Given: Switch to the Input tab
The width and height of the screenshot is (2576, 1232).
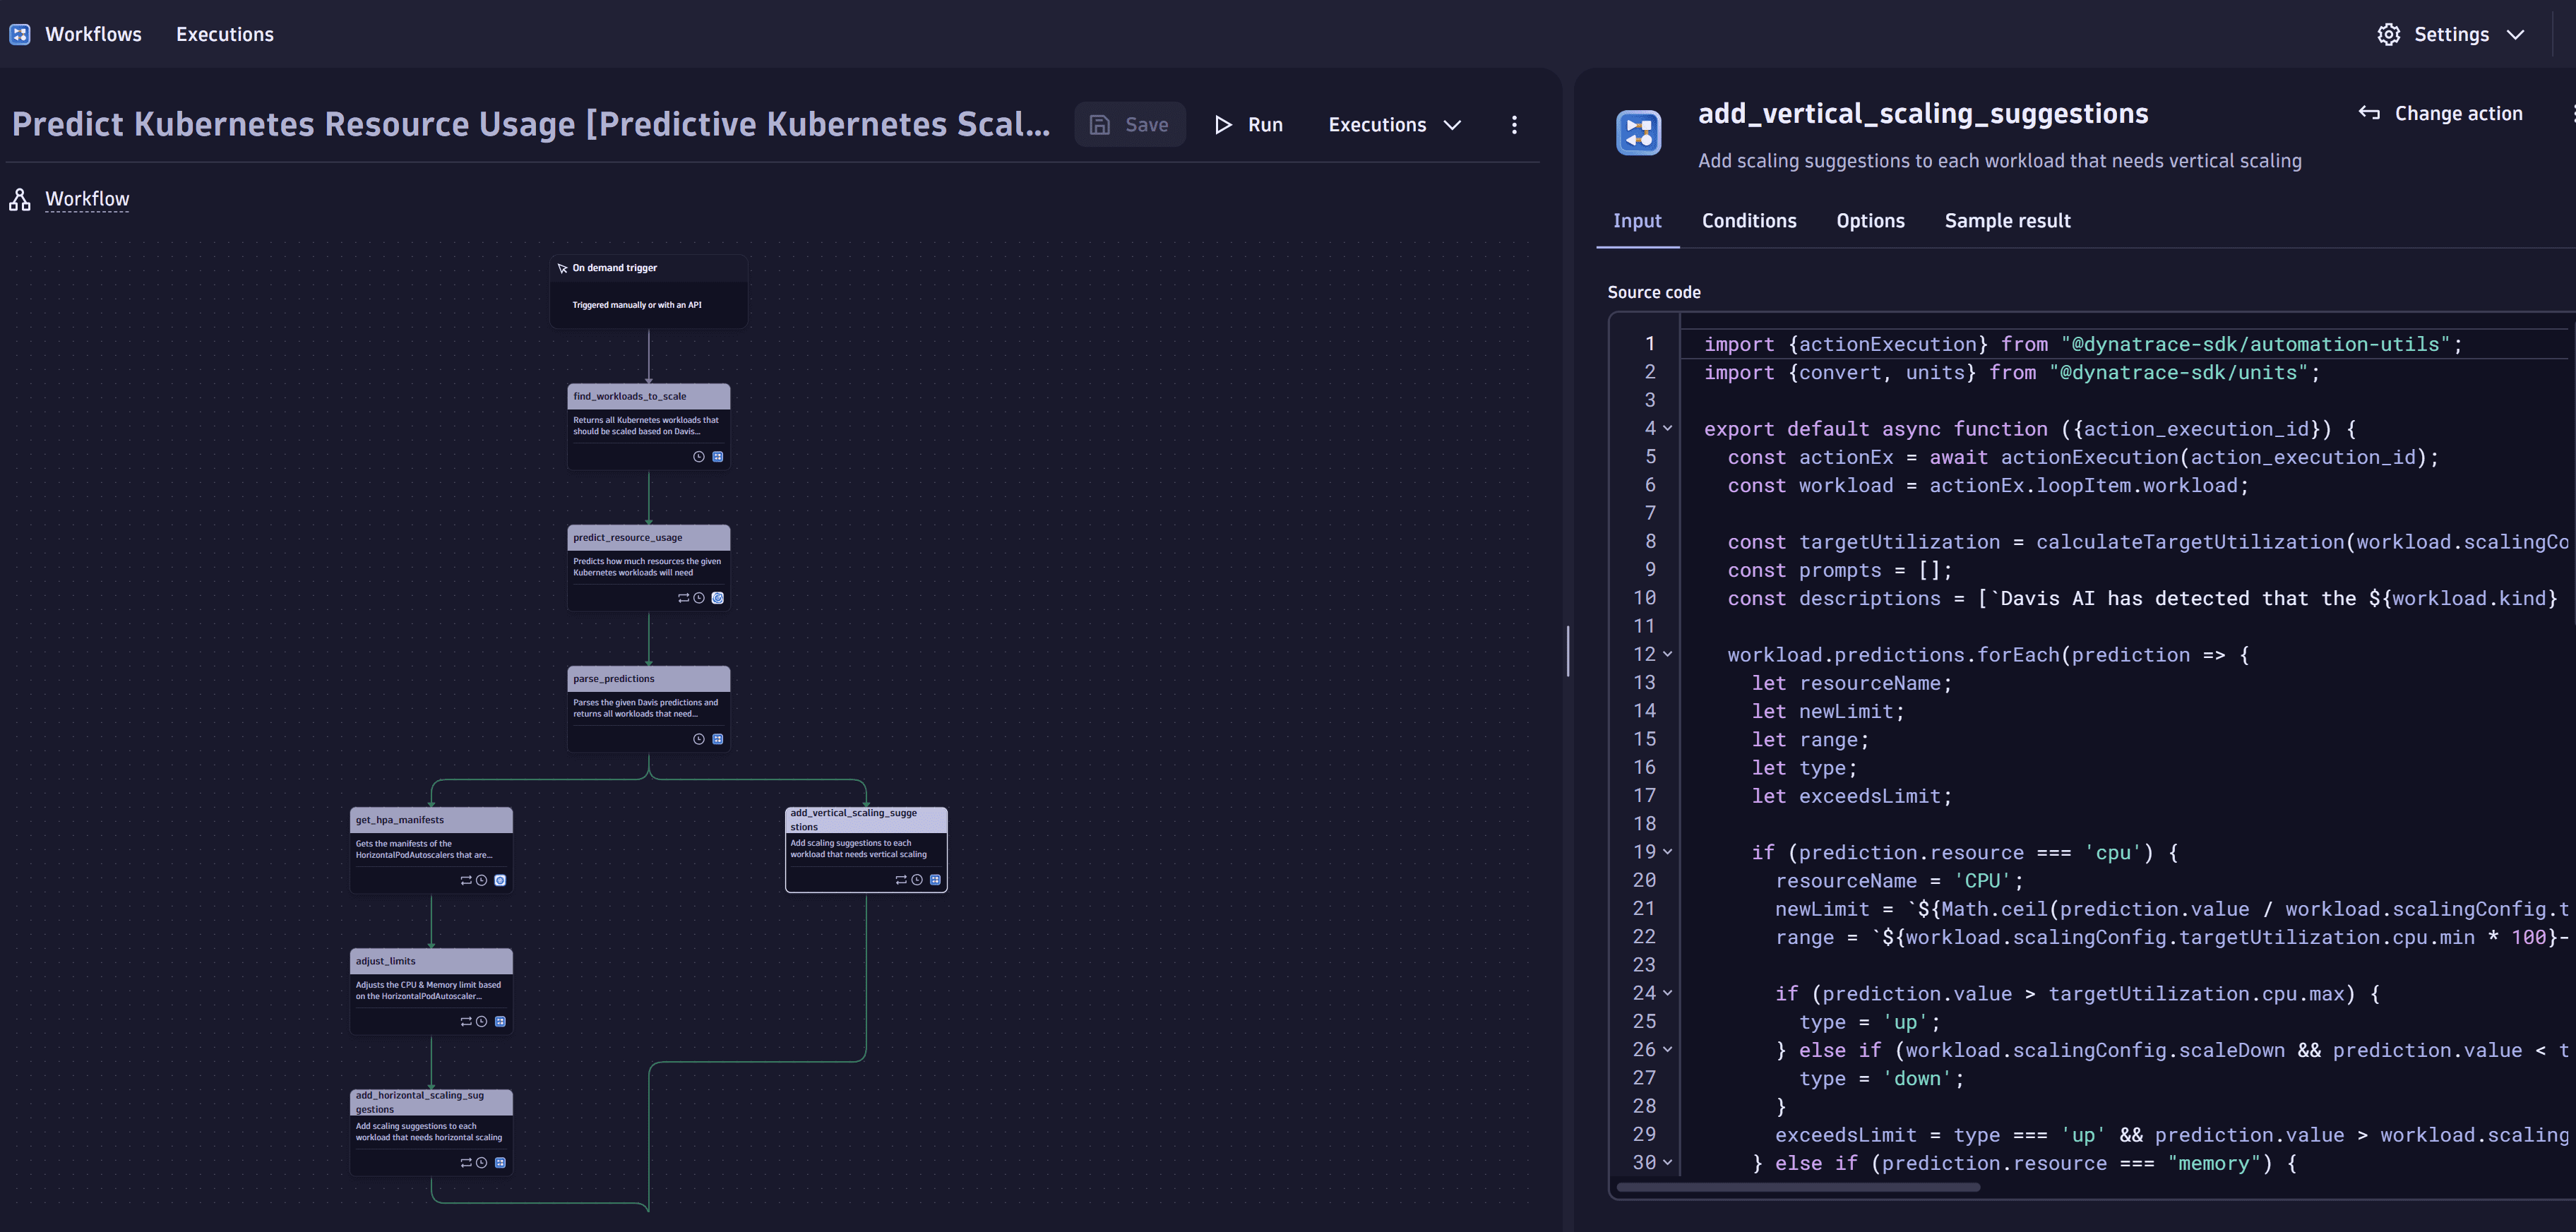Looking at the screenshot, I should click(x=1637, y=221).
